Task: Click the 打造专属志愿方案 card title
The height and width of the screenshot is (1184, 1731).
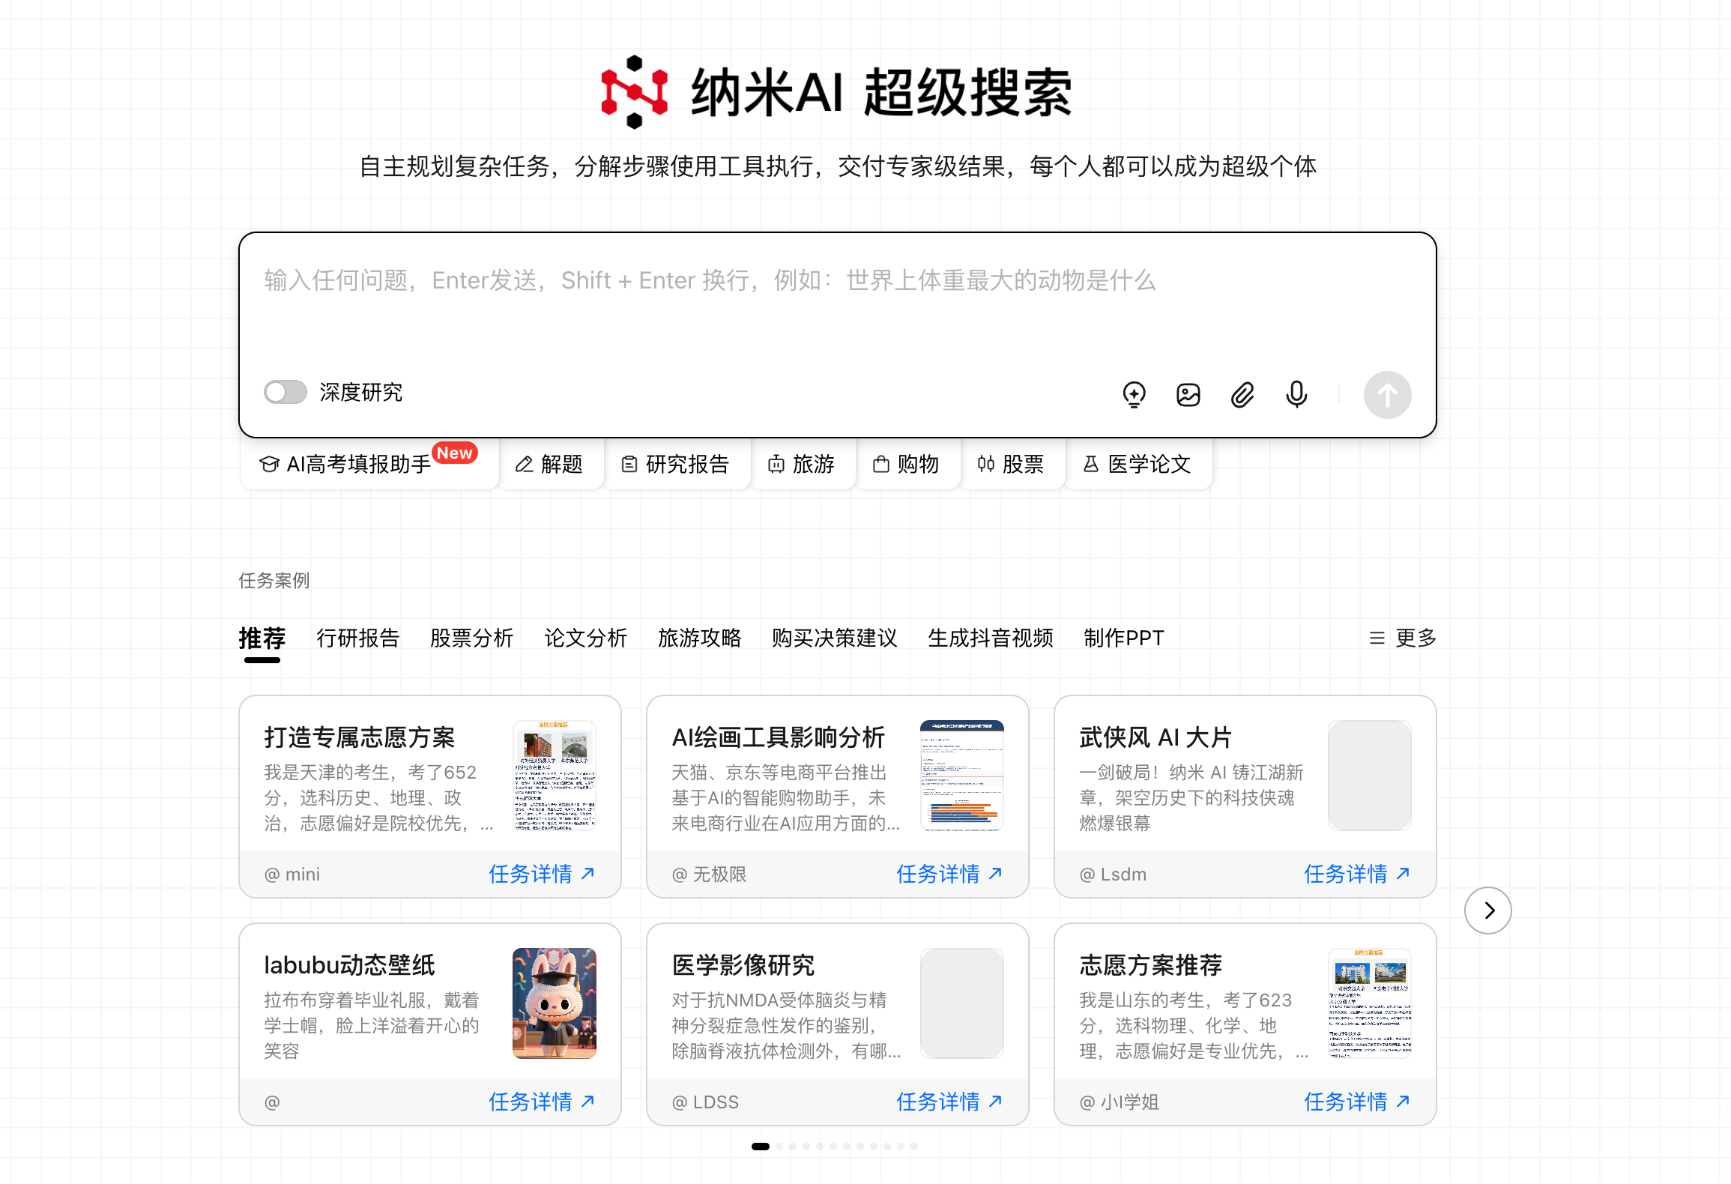Action: (360, 737)
